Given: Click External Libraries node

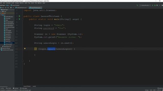Looking at the screenshot, I should 5,48.
